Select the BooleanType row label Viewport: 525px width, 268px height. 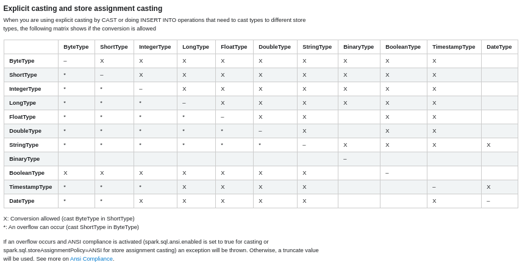click(27, 173)
